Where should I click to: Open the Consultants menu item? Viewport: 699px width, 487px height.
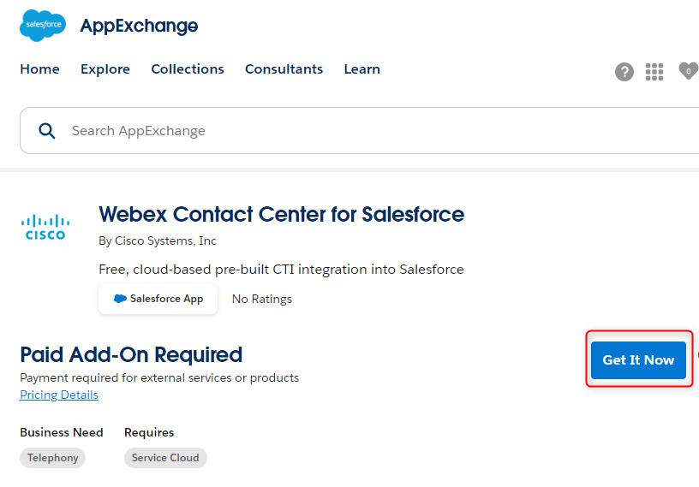tap(284, 69)
